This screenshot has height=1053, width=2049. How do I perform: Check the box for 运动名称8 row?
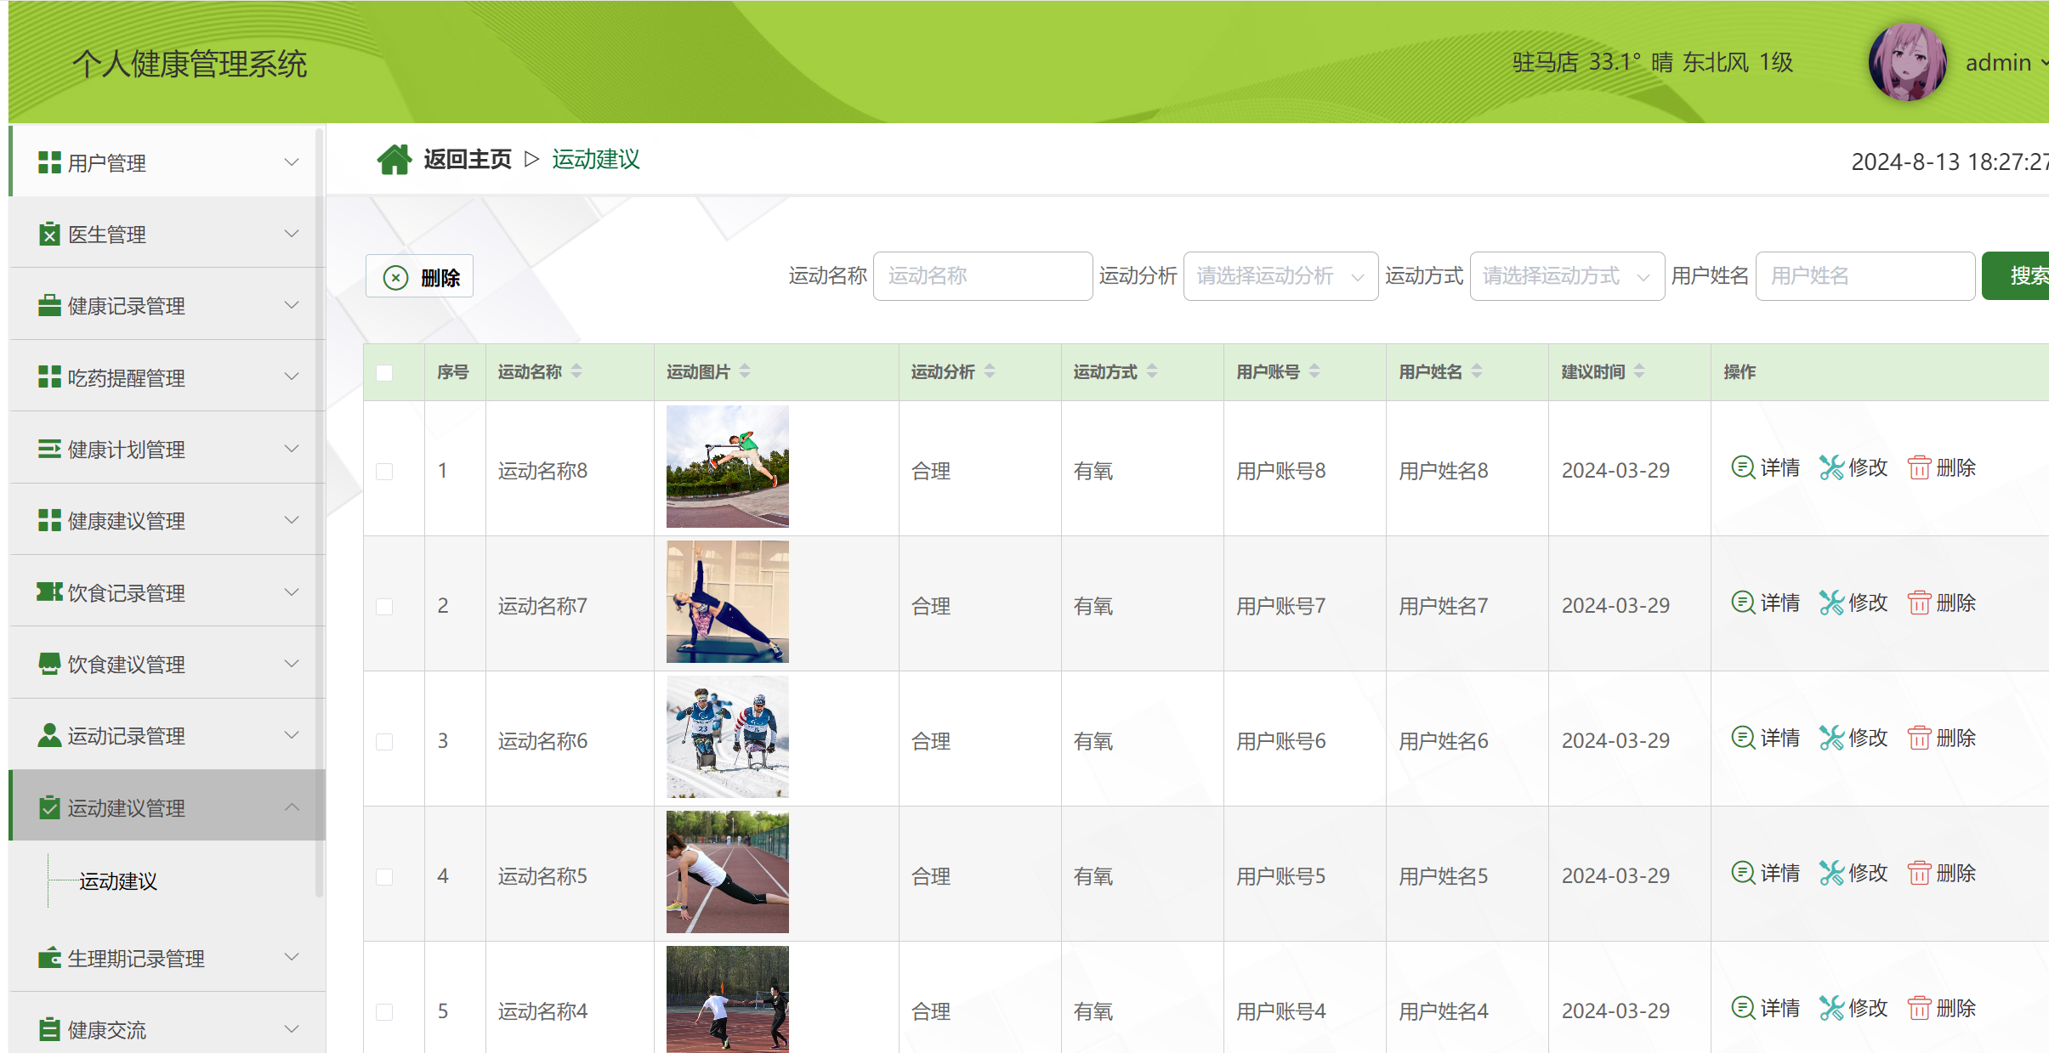[x=384, y=471]
